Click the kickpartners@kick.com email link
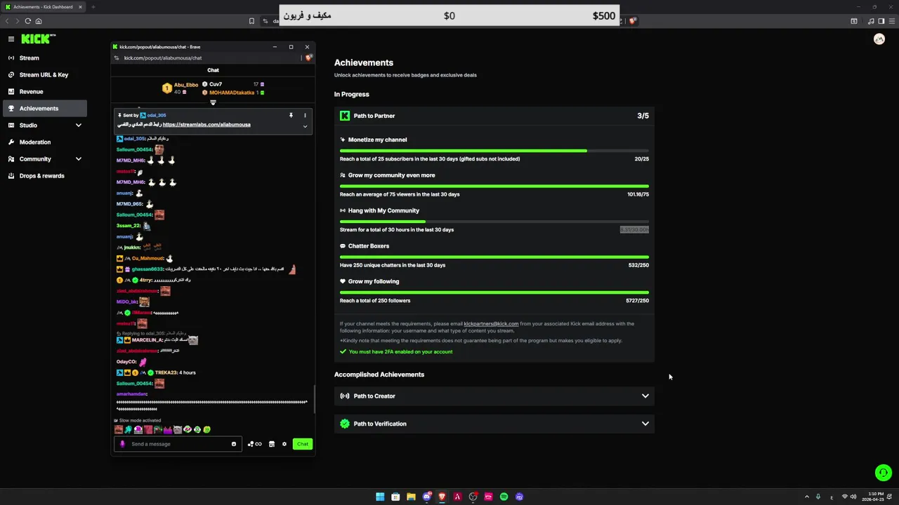 coord(491,324)
